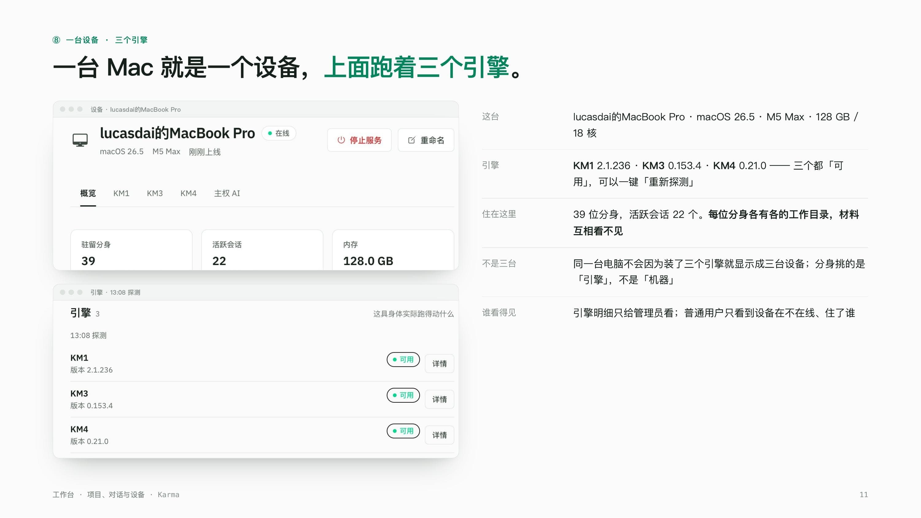Click the 引擎 · 13:08 探测 window title

coord(115,292)
